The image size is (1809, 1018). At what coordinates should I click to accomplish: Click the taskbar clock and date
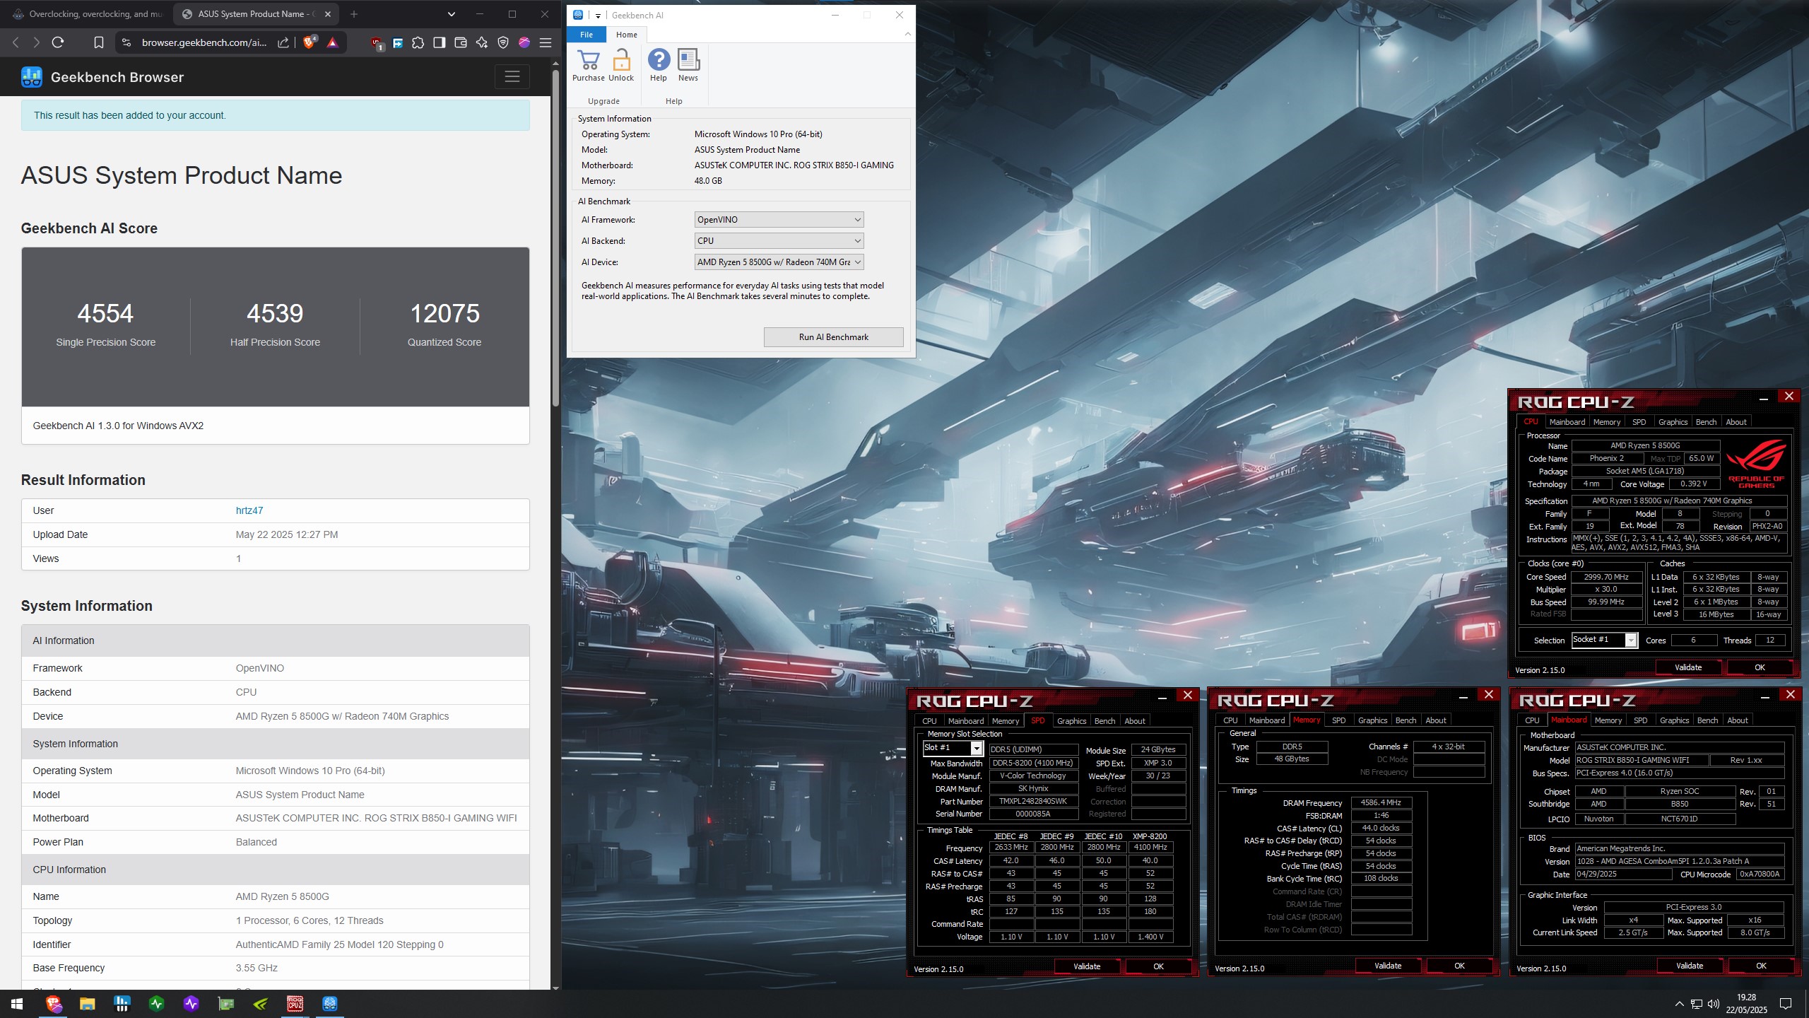tap(1746, 1004)
